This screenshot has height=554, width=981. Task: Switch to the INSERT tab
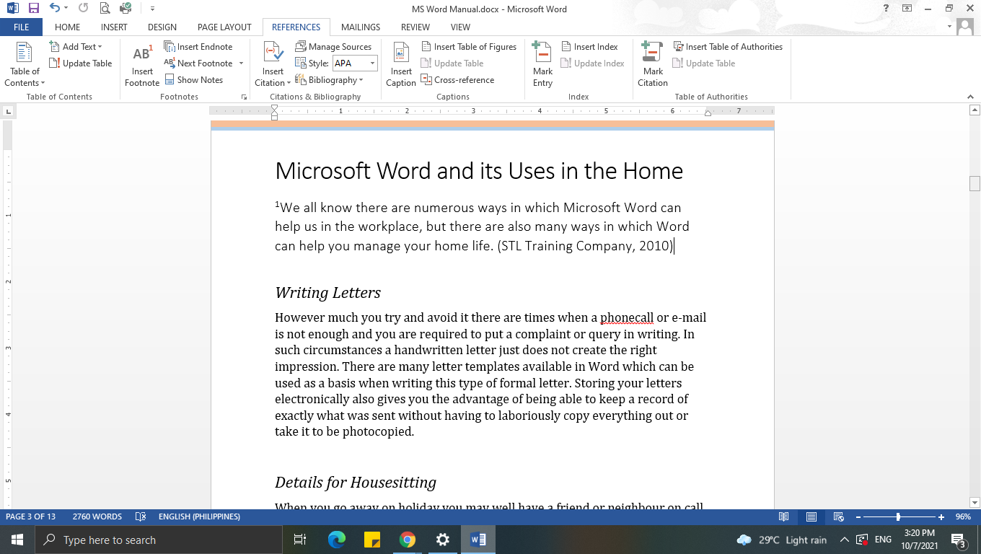114,27
